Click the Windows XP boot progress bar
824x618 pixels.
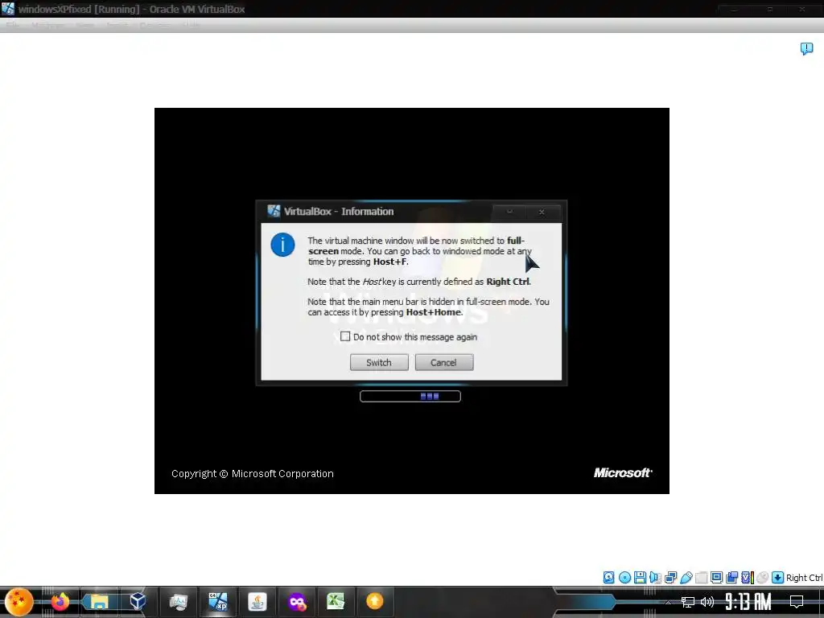[410, 396]
